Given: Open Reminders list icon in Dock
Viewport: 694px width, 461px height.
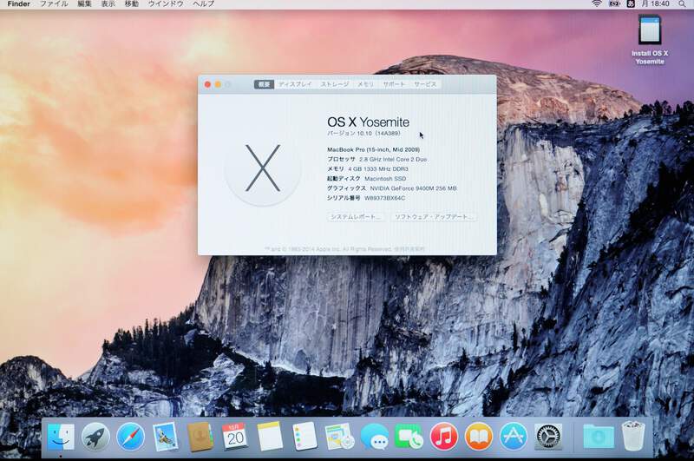Looking at the screenshot, I should [304, 437].
